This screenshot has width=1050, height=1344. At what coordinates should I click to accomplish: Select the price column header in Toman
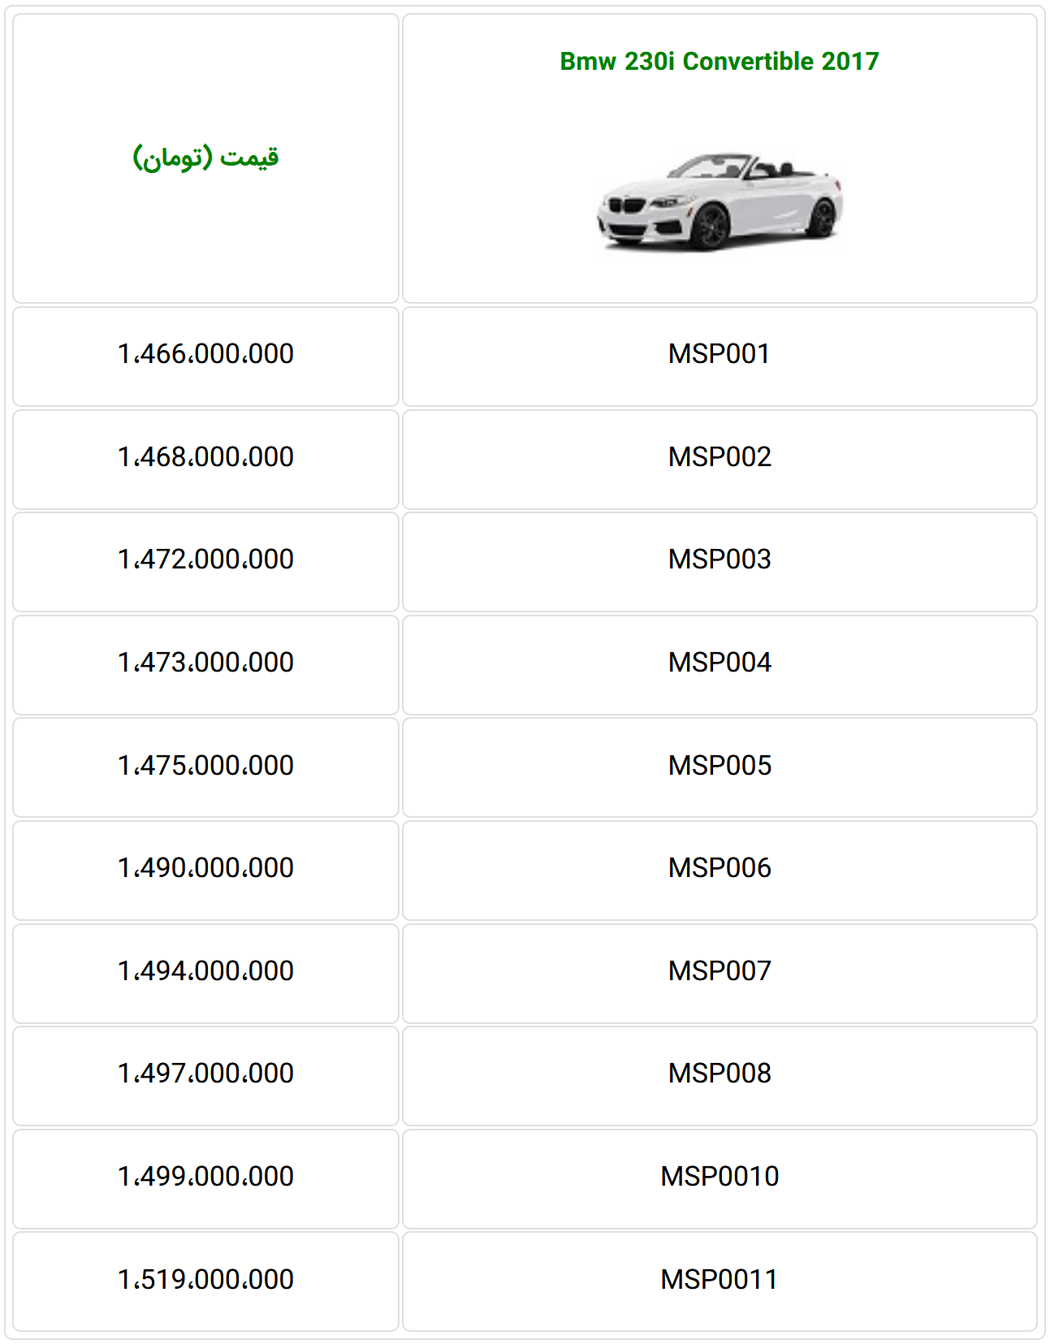coord(205,157)
